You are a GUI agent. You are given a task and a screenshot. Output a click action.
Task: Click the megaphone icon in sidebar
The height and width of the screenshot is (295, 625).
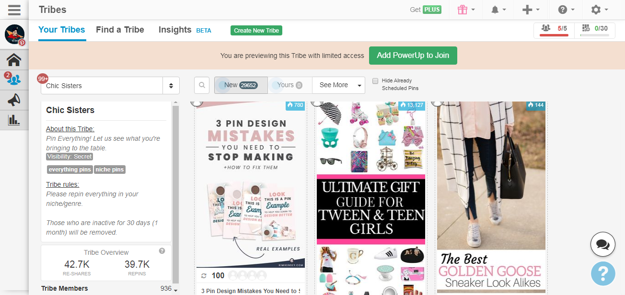pyautogui.click(x=14, y=100)
